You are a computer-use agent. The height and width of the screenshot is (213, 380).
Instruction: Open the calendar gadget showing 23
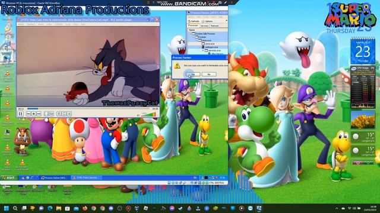[363, 51]
